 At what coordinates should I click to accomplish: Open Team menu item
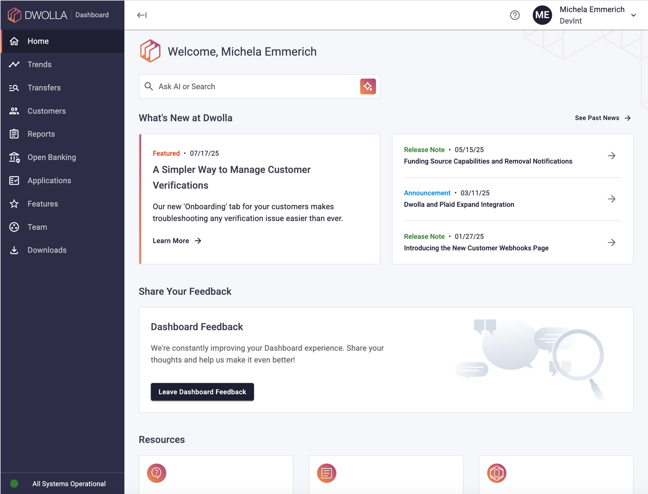tap(63, 227)
